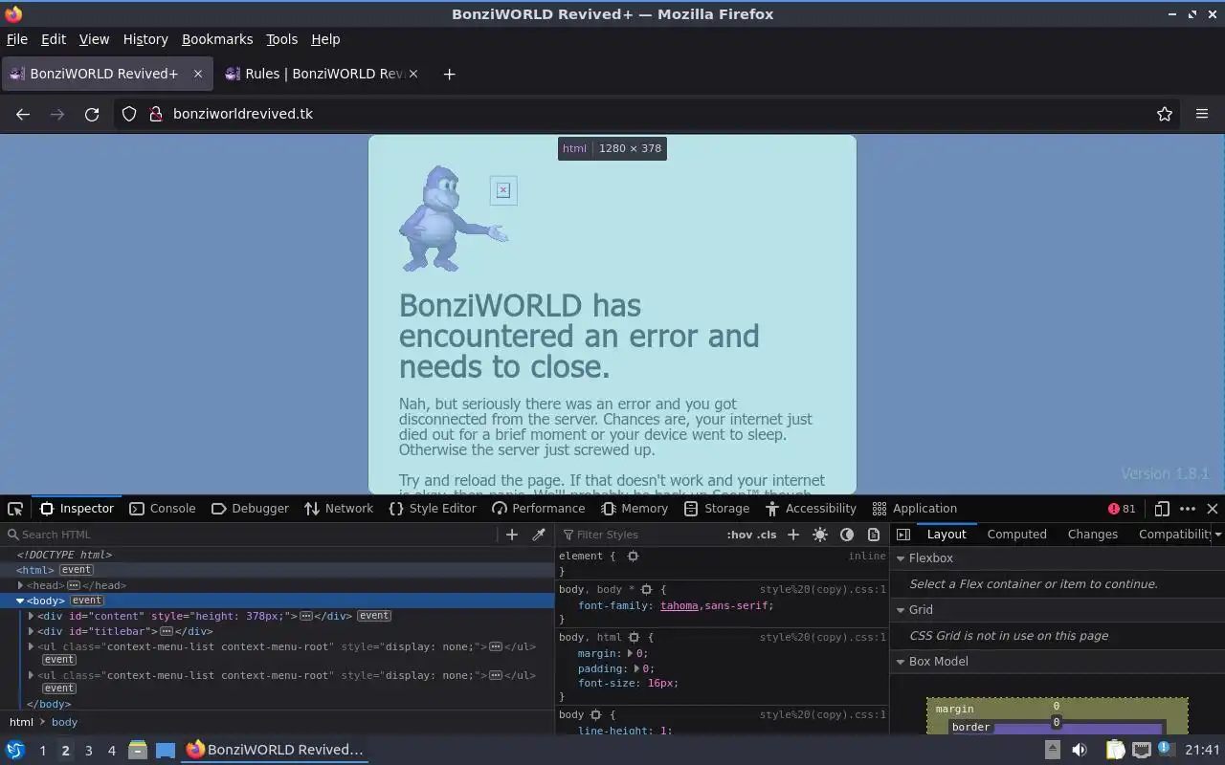Open DevTools three-dot options menu
Image resolution: width=1225 pixels, height=765 pixels.
tap(1188, 509)
